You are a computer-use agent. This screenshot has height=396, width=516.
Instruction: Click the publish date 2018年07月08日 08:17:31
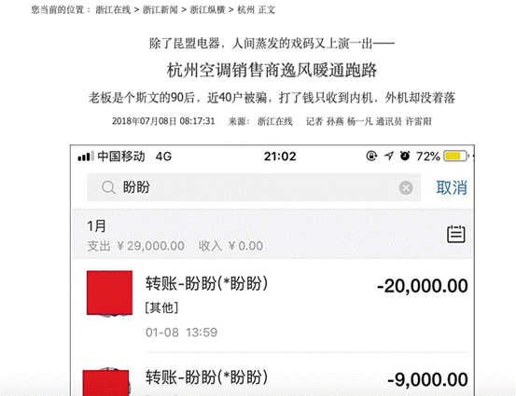163,121
